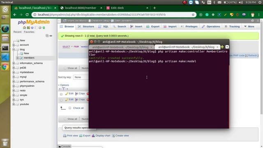Add new terminal tab with green plus
Screen dimensions: 263x148
(222, 47)
